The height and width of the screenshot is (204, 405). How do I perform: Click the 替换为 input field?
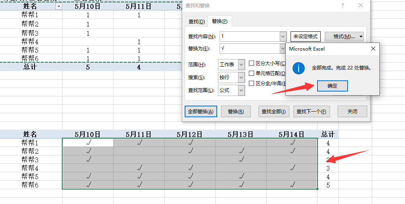(x=250, y=48)
